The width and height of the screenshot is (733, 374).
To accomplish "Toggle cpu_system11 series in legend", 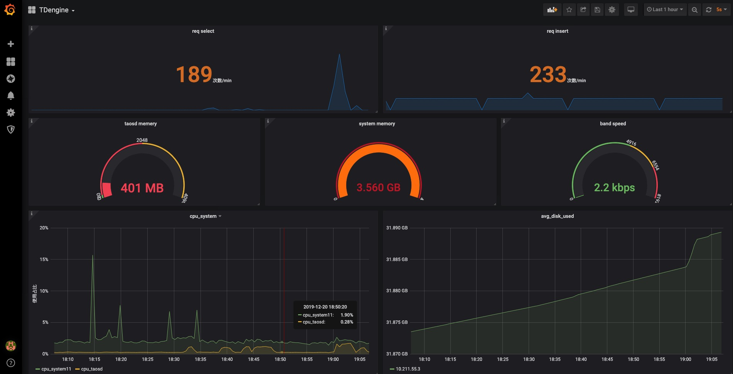I will point(56,369).
